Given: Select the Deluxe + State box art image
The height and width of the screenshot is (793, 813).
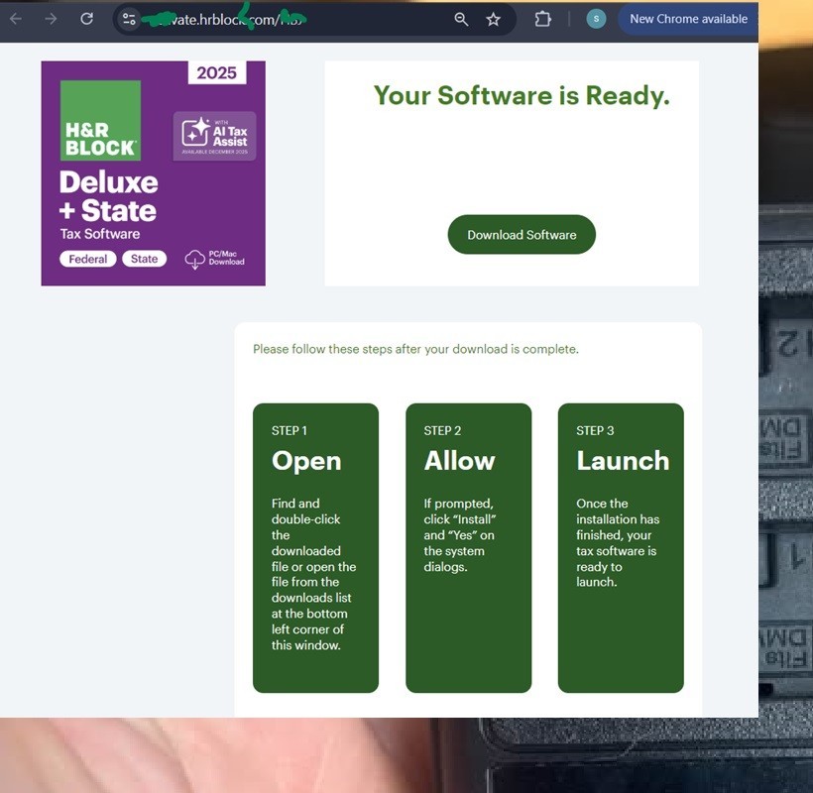Looking at the screenshot, I should pyautogui.click(x=153, y=171).
